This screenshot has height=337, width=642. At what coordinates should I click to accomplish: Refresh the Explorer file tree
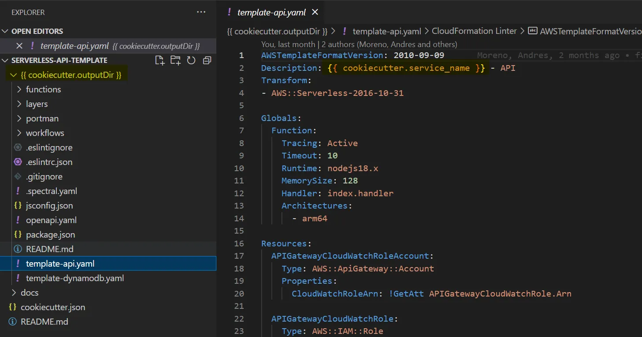(191, 60)
